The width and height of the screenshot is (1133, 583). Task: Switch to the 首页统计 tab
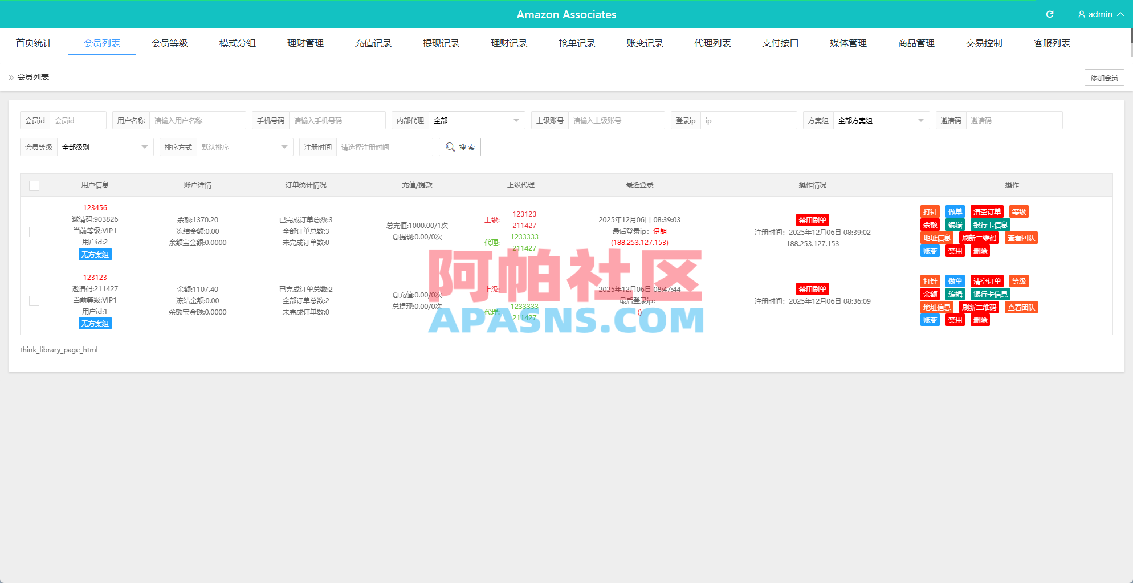pyautogui.click(x=34, y=43)
